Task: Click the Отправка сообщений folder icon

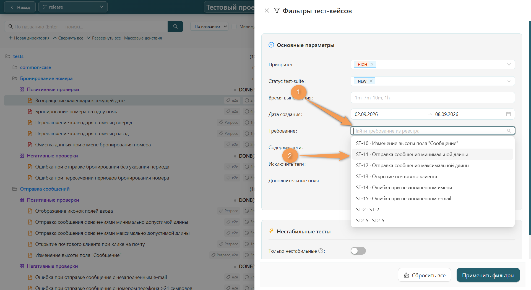Action: 15,189
